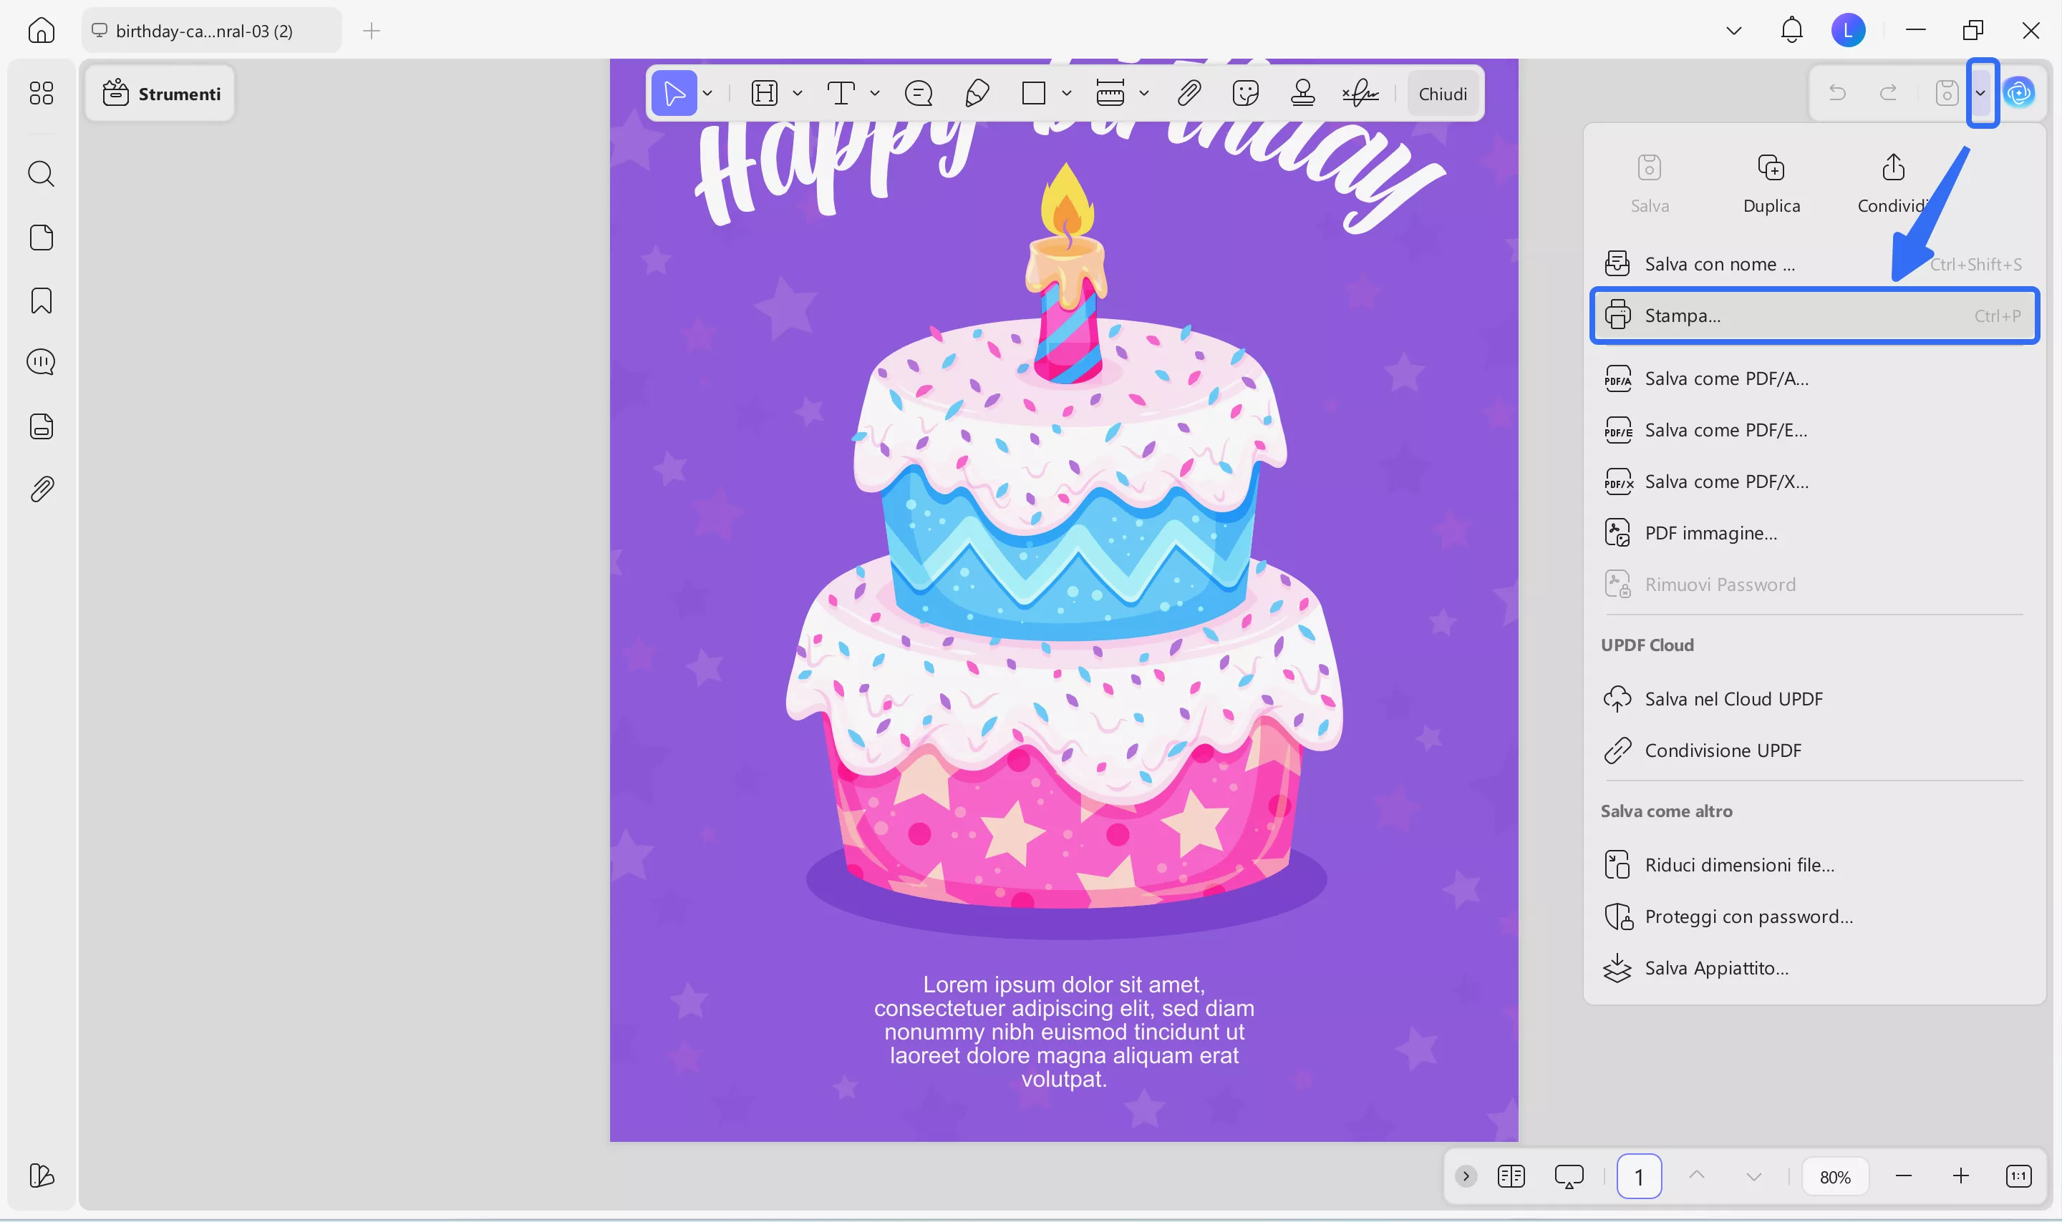
Task: Open Search in the left sidebar
Action: point(40,174)
